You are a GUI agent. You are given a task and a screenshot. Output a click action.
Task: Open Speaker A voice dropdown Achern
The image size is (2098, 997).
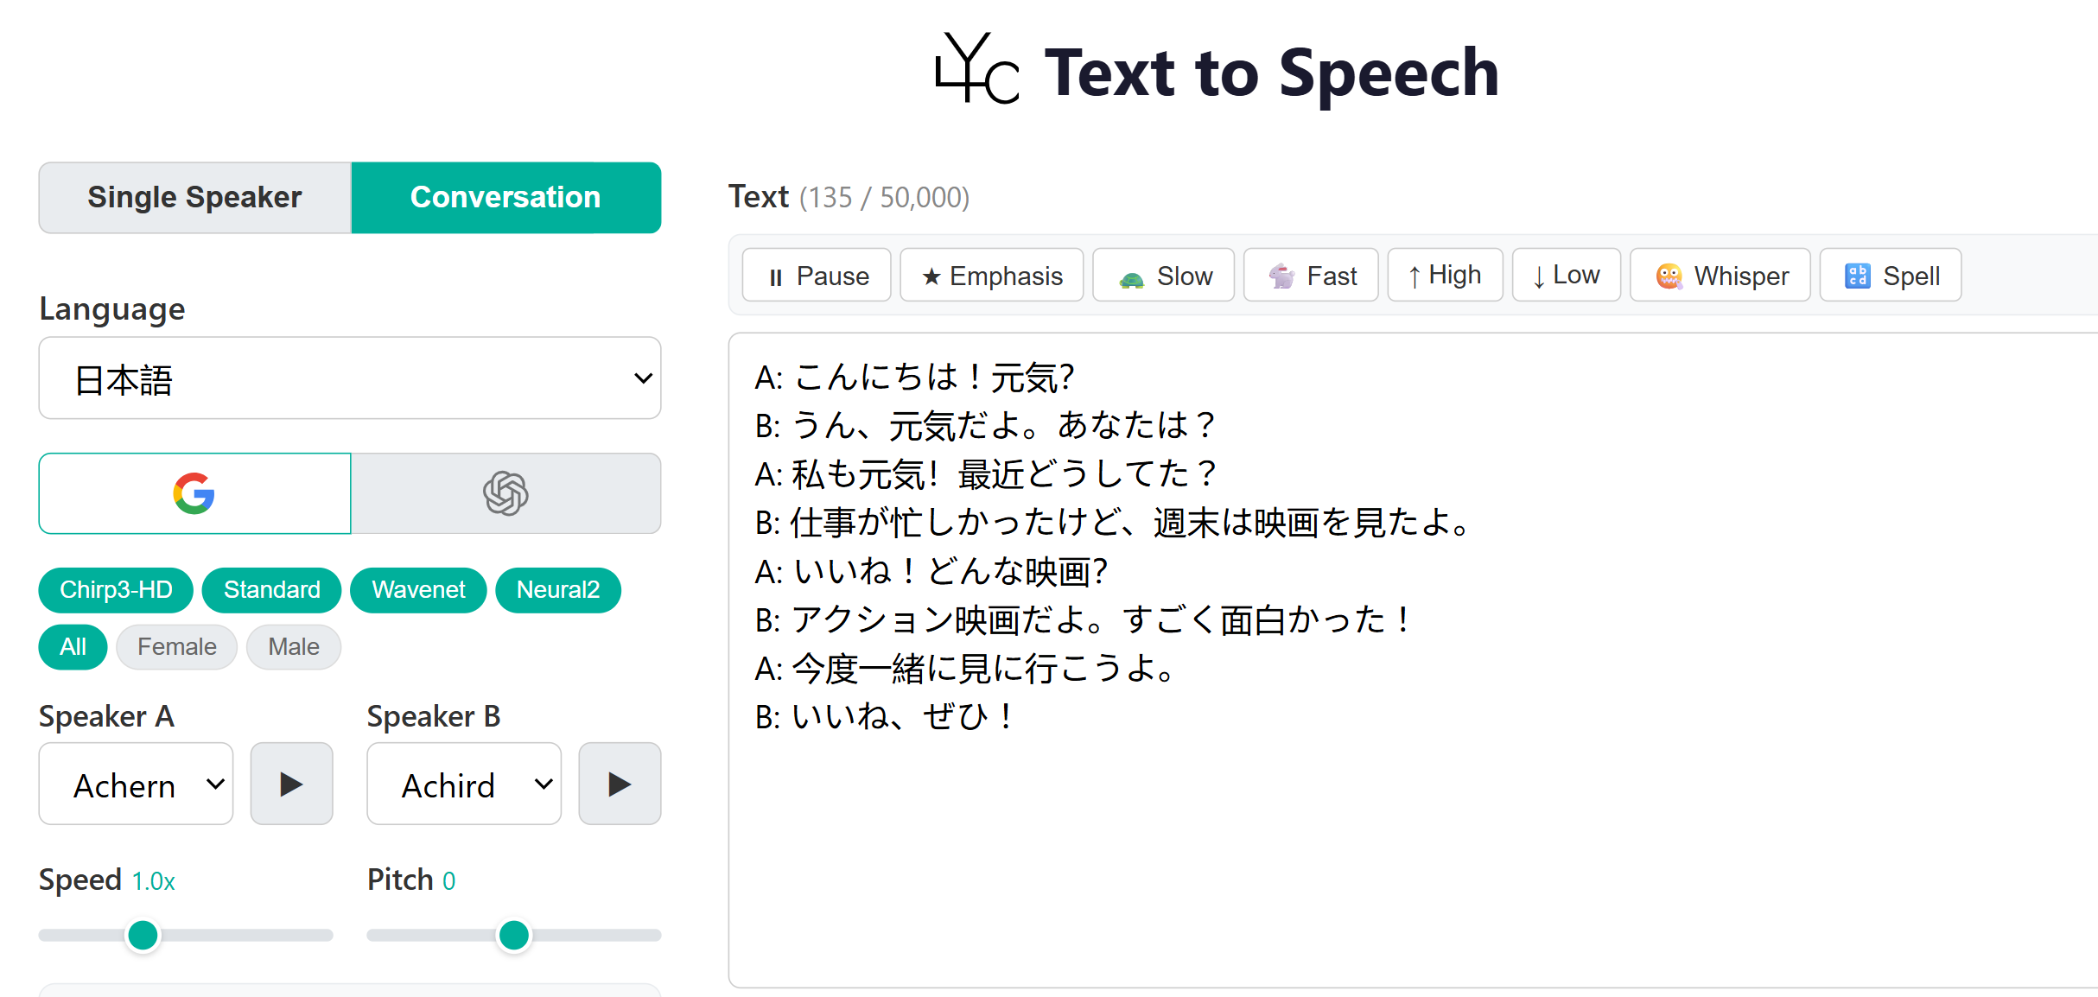pos(136,784)
